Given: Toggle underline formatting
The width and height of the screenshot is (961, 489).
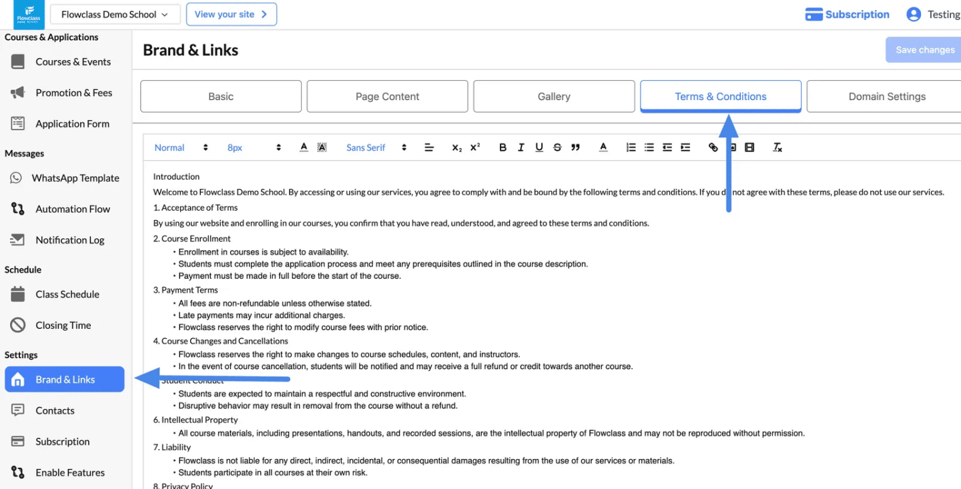Looking at the screenshot, I should (539, 147).
